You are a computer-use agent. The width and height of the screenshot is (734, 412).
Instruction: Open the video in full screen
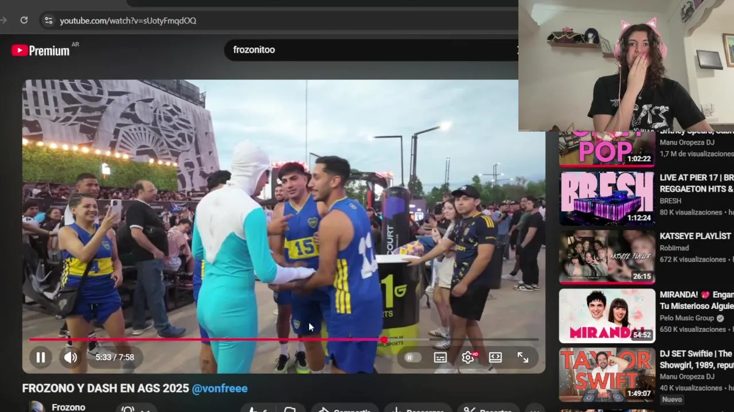pos(523,358)
